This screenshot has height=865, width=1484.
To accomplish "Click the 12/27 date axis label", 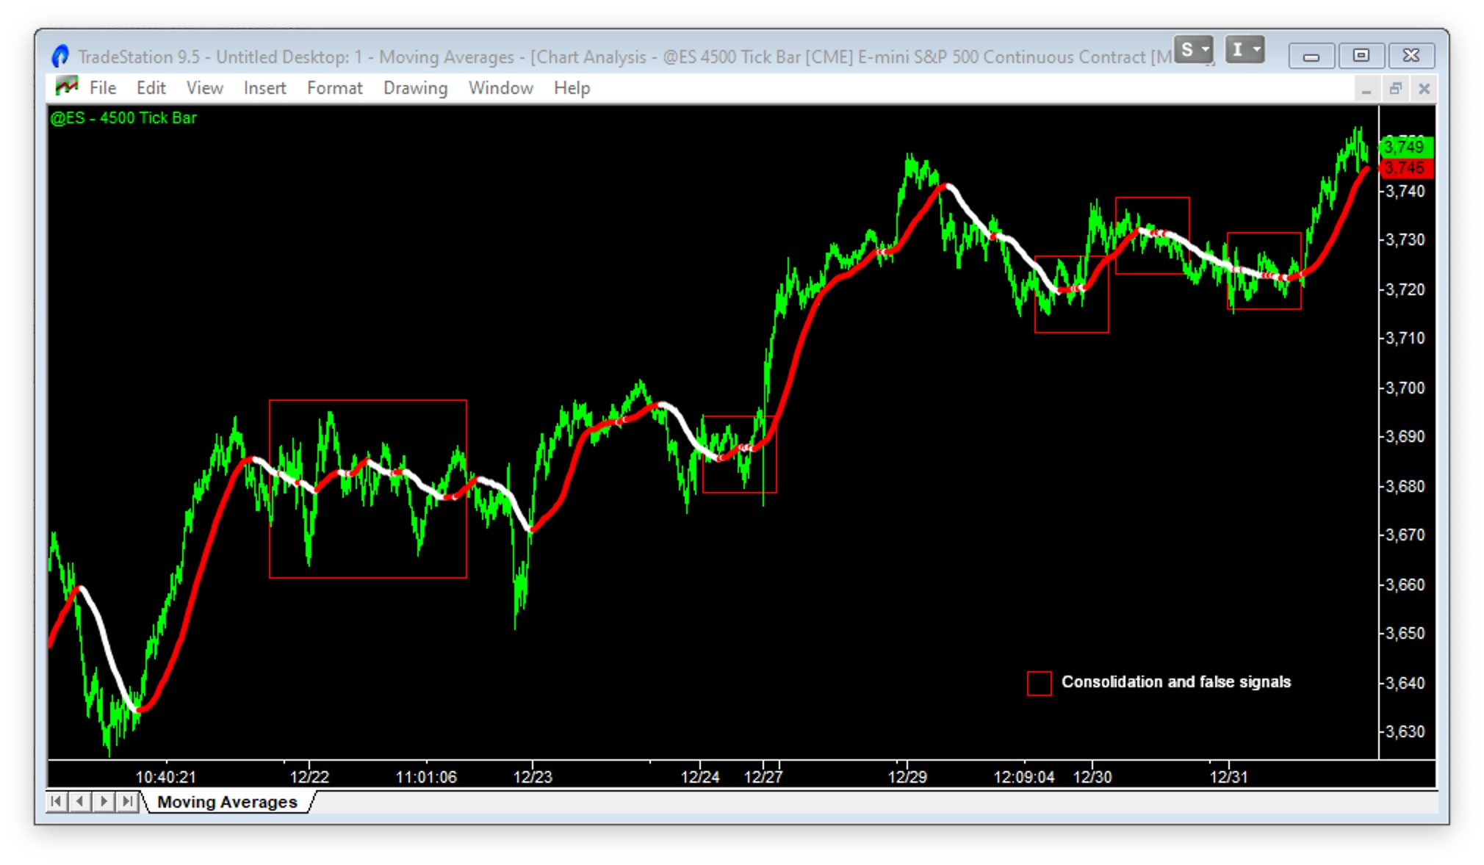I will (x=763, y=777).
